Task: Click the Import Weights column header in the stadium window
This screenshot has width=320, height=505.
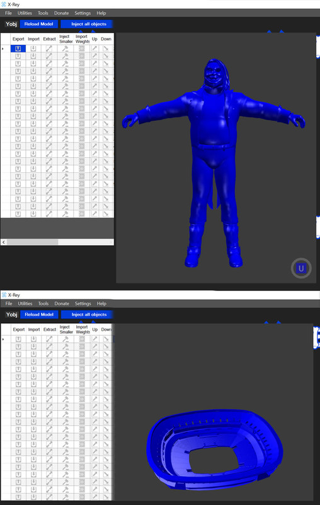Action: click(x=83, y=330)
